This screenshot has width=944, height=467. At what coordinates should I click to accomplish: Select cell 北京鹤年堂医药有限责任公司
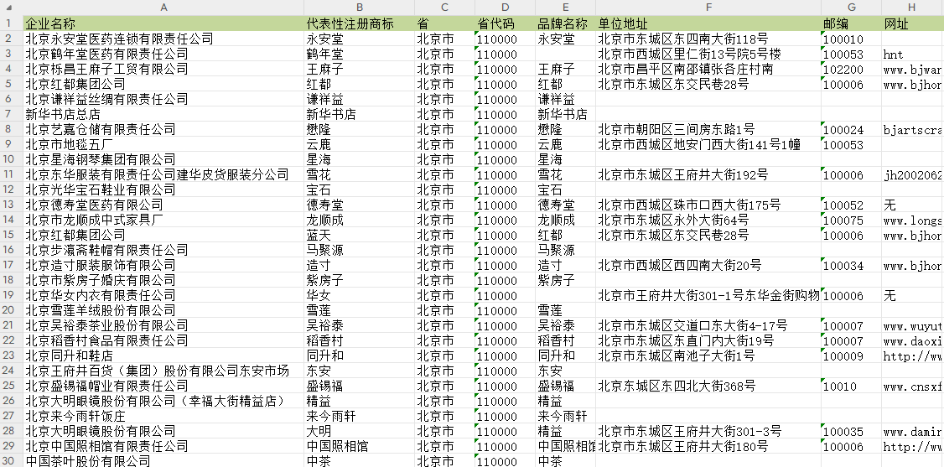tap(163, 54)
